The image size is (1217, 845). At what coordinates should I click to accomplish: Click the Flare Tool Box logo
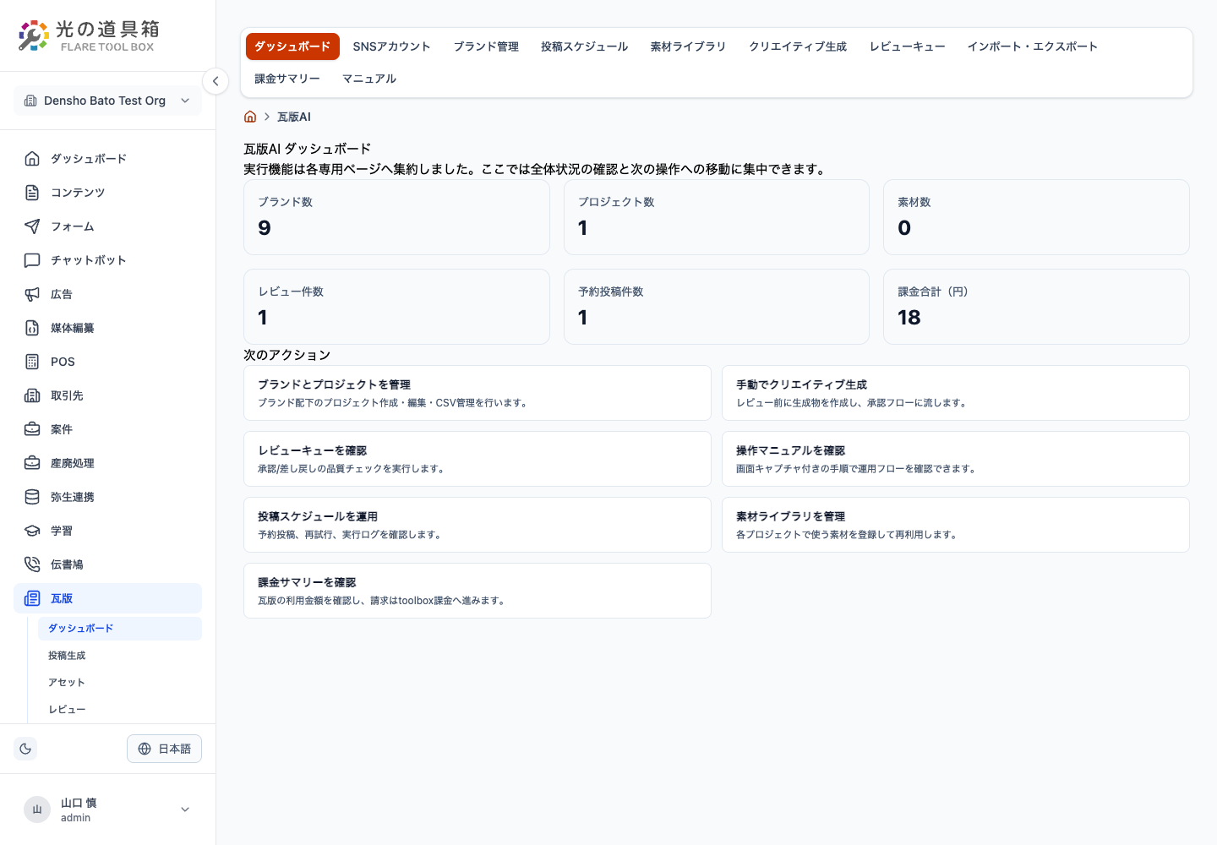click(x=89, y=35)
